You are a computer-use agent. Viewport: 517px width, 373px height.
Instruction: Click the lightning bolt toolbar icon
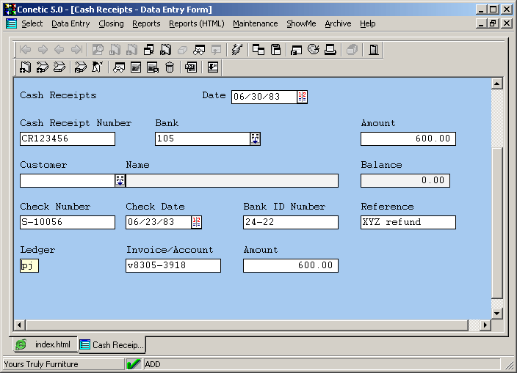tap(236, 50)
